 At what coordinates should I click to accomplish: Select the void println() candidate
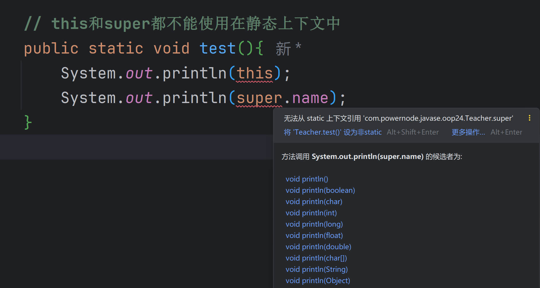pyautogui.click(x=307, y=179)
